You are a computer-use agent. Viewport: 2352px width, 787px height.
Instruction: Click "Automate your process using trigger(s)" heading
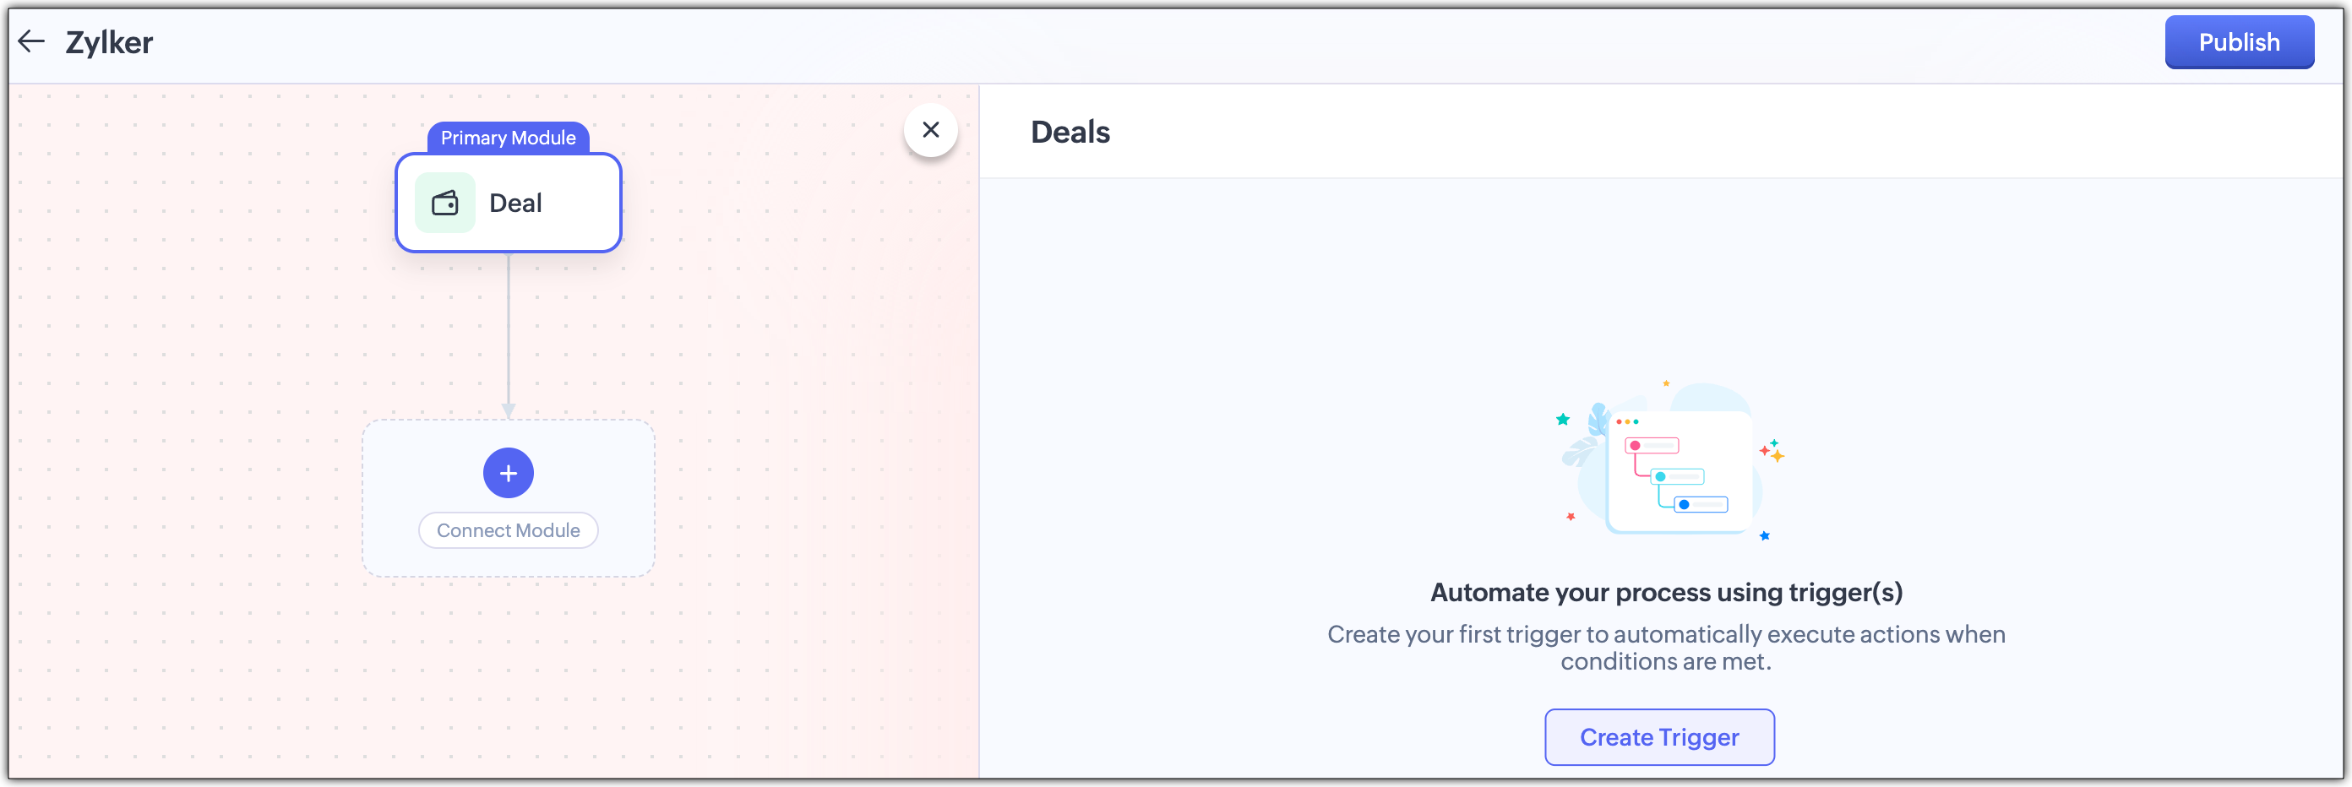coord(1665,593)
